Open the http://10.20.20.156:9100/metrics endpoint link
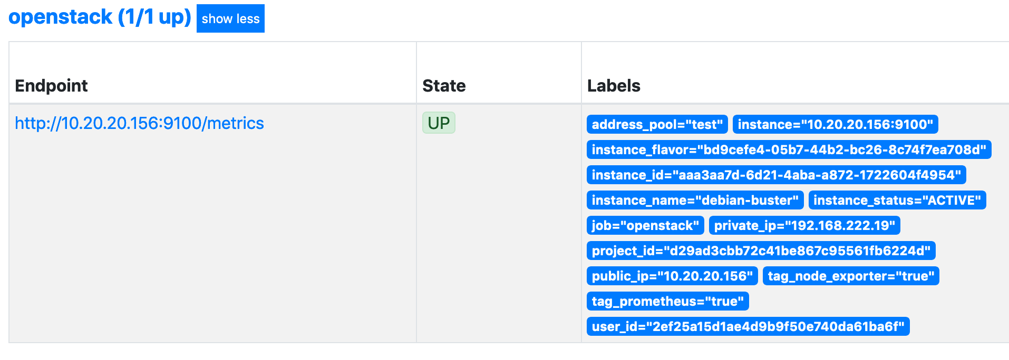The width and height of the screenshot is (1009, 360). 139,123
